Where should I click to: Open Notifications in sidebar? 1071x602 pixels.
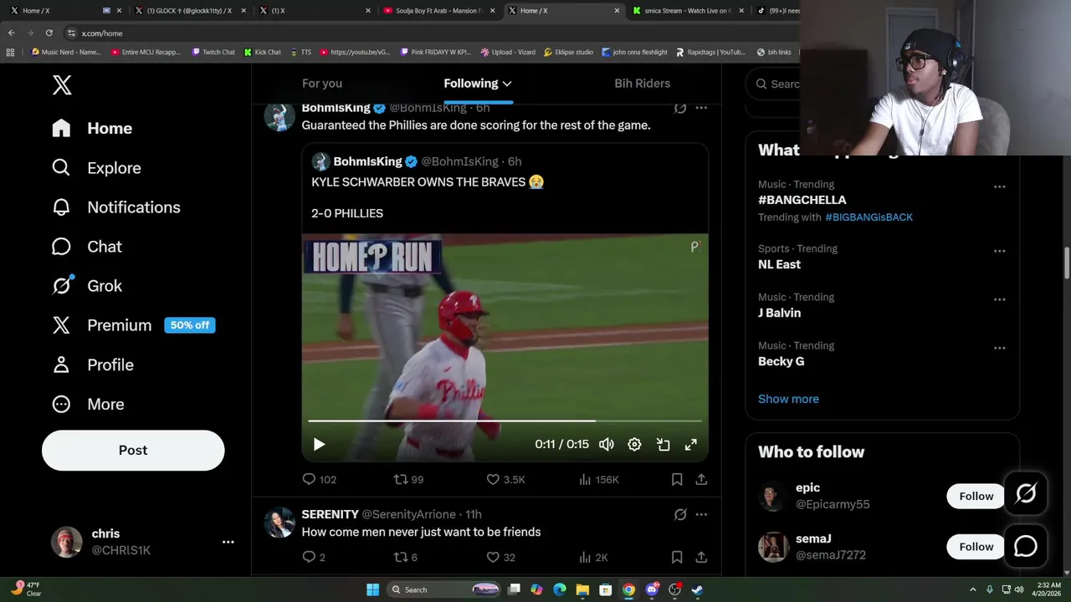[x=115, y=207]
